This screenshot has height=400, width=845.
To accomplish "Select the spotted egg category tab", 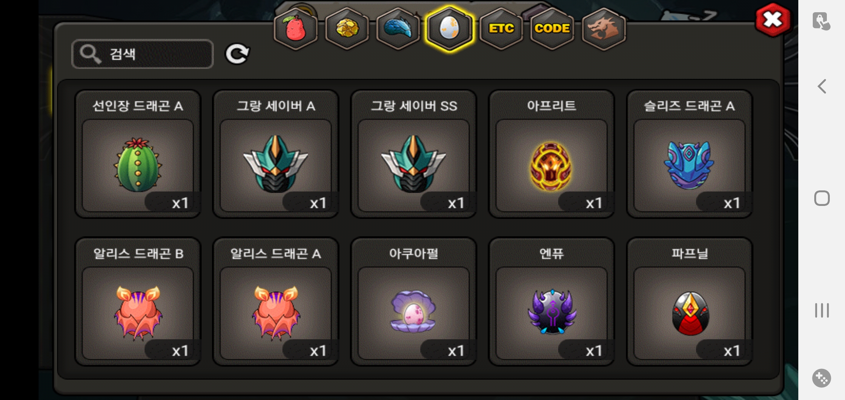I will pyautogui.click(x=449, y=29).
